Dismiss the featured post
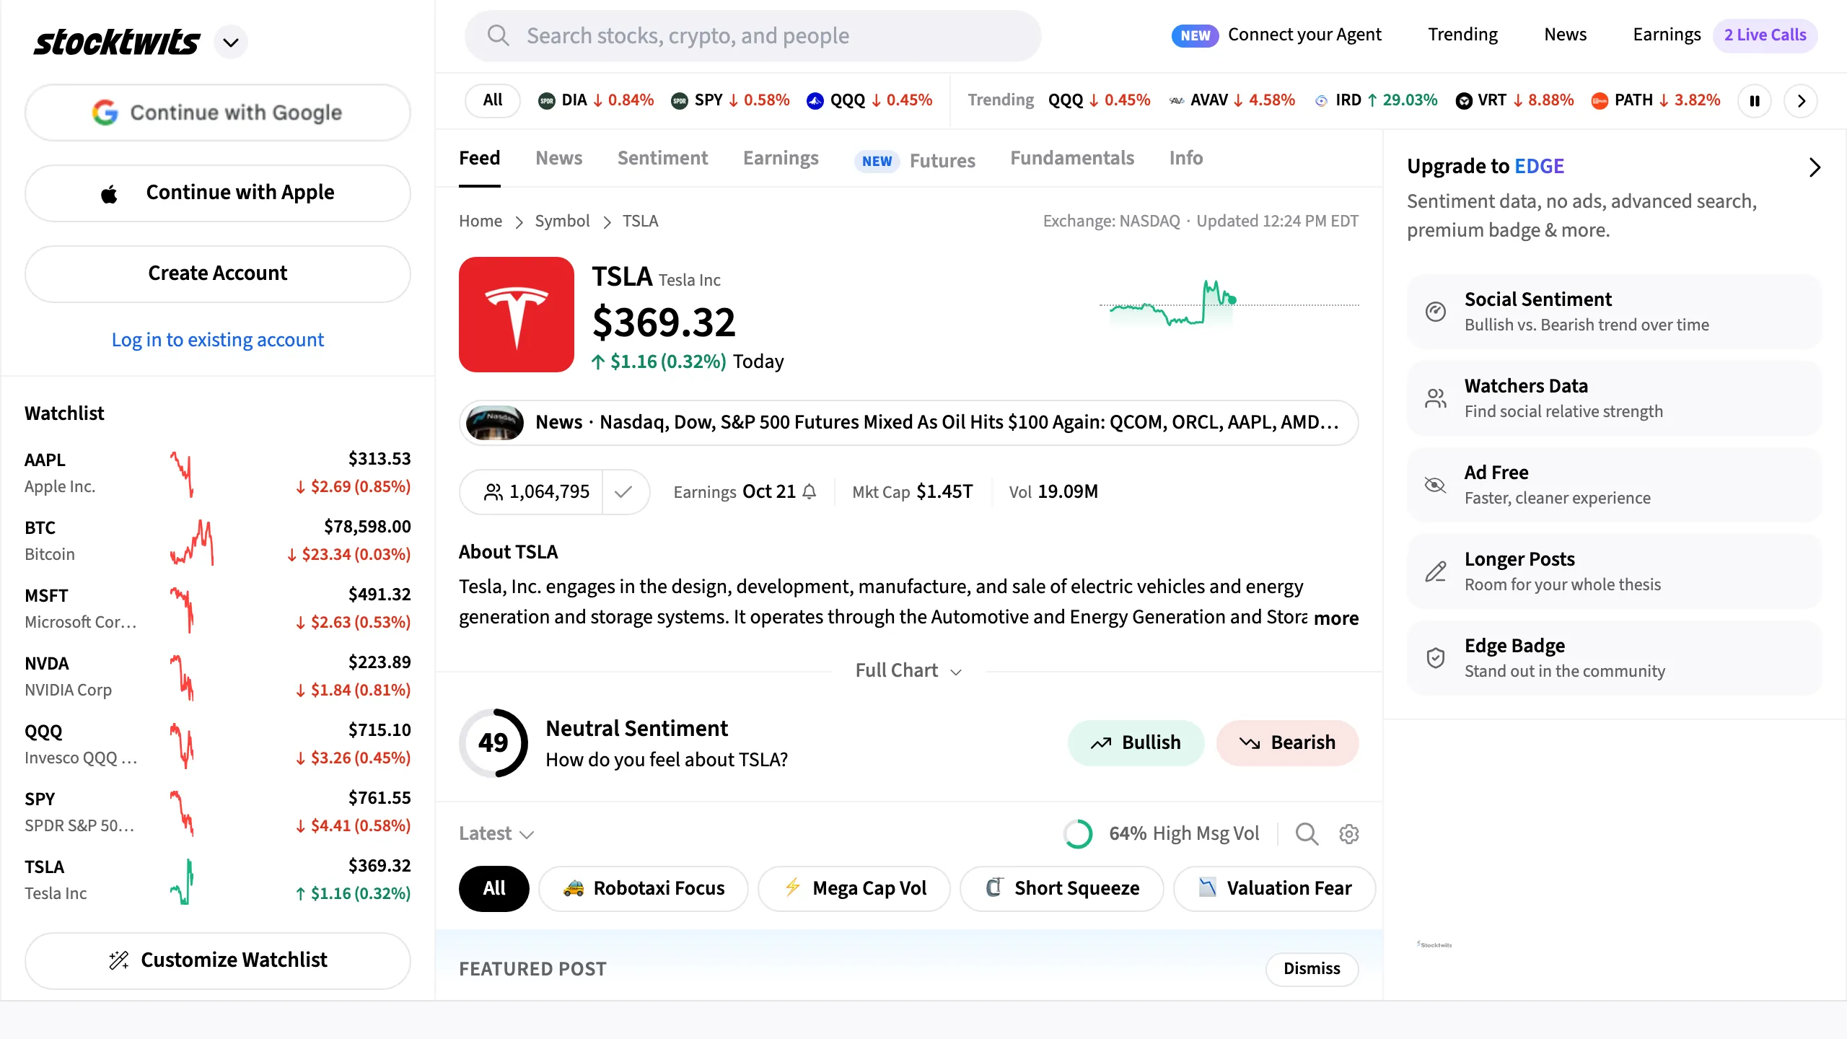Screen dimensions: 1847x1039 [x=1312, y=969]
